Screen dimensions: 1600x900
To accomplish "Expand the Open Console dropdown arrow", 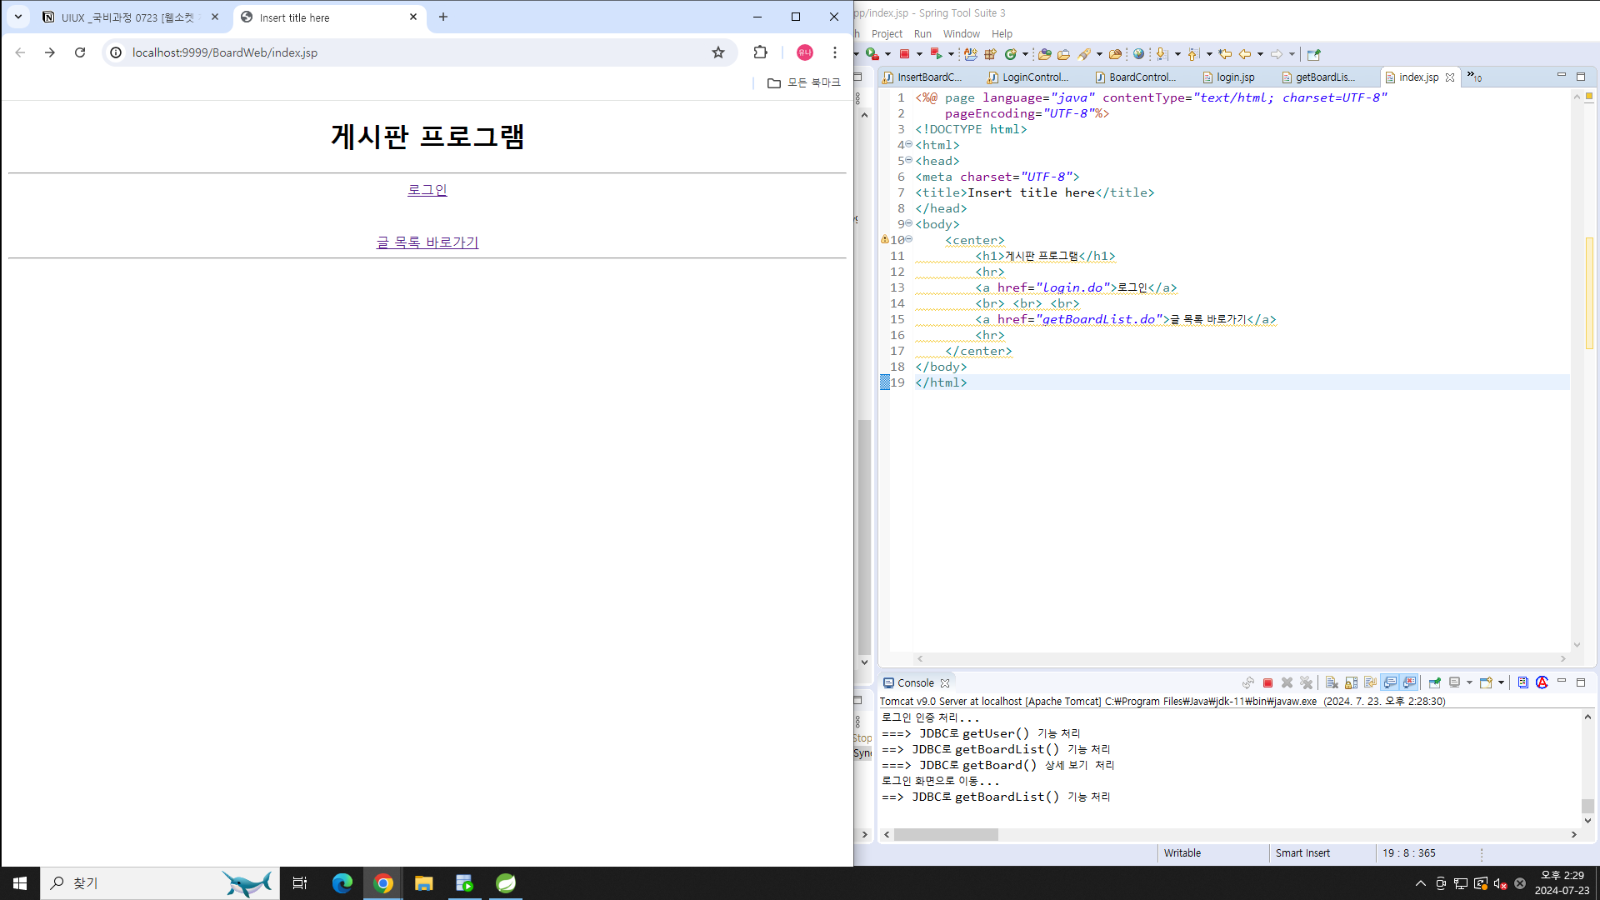I will point(1501,682).
